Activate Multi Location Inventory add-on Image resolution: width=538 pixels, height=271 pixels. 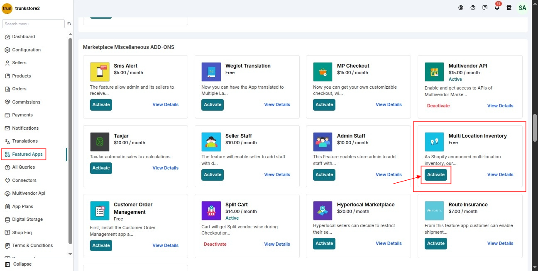pyautogui.click(x=436, y=174)
